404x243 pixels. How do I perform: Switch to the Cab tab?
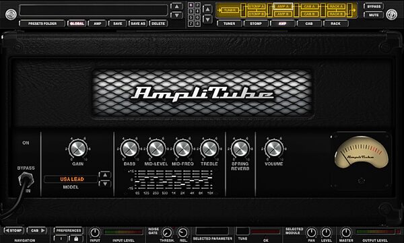point(309,24)
